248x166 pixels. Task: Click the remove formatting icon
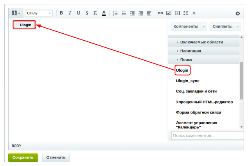click(x=95, y=13)
